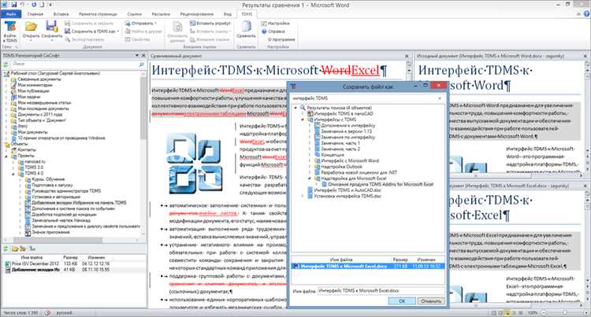Collapse Интерфейсы с TDMS folder in dialog
591x317 pixels.
point(302,120)
